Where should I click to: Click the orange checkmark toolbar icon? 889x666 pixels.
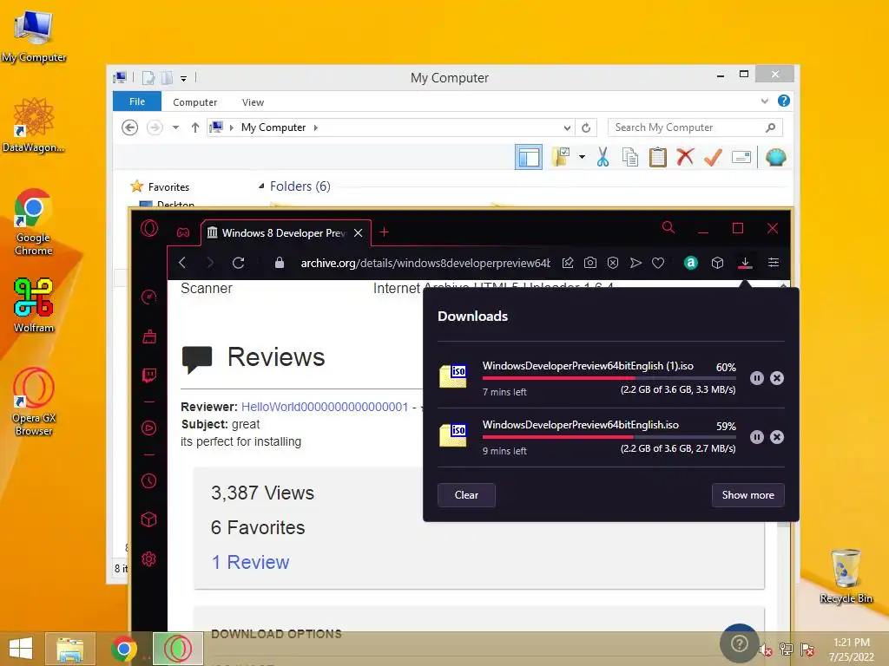click(x=713, y=157)
